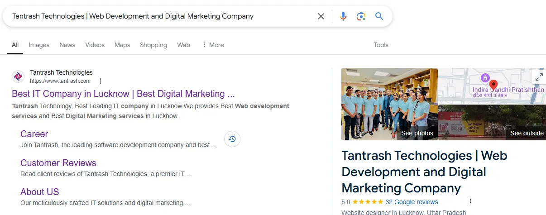Viewport: 546px width, 215px height.
Task: Clear the search box with X icon
Action: [x=321, y=16]
